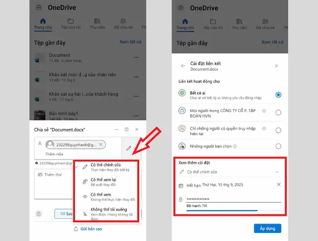Select 'Có thể chỉnh sửa' permission option
Image resolution: width=318 pixels, height=241 pixels.
pos(106,167)
